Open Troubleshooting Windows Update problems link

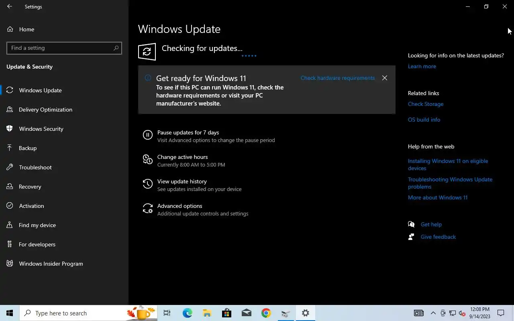coord(450,183)
